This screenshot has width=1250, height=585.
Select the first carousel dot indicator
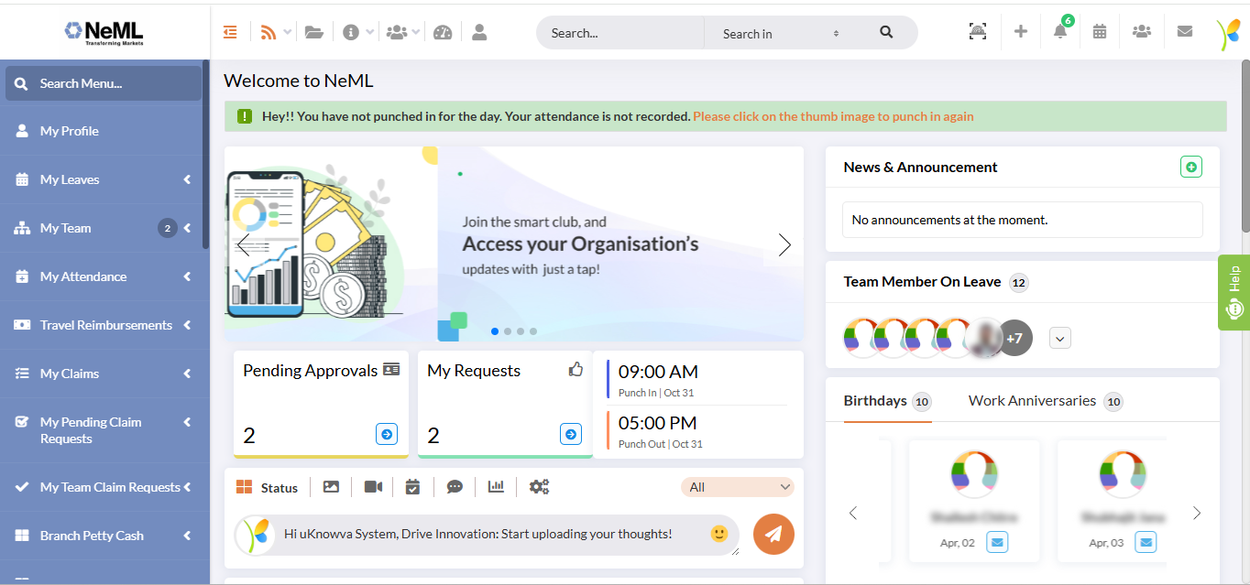(x=495, y=331)
